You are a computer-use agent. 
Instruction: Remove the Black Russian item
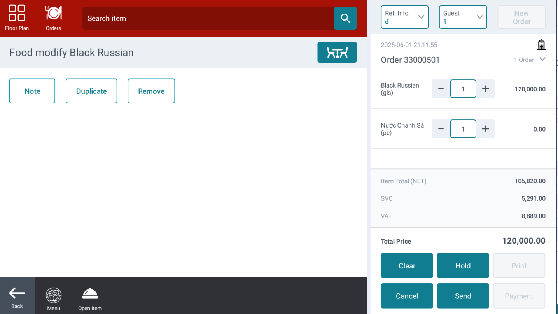pos(151,91)
